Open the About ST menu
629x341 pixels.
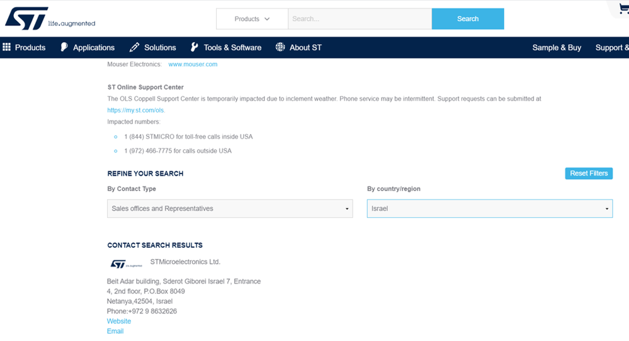click(305, 47)
